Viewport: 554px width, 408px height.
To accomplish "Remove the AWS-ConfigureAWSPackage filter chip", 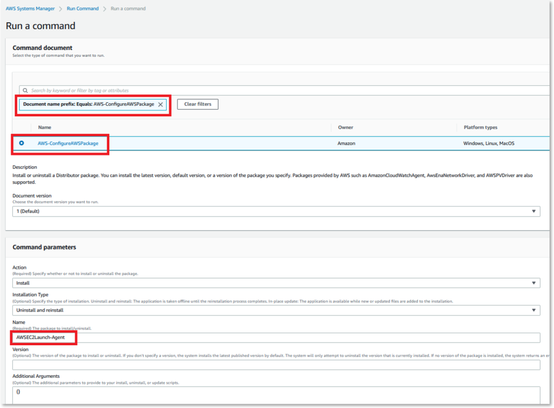I will 160,104.
